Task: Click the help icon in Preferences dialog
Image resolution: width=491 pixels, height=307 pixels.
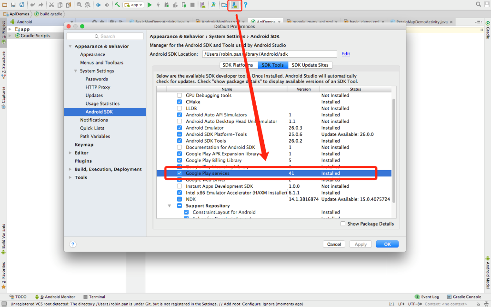Action: (73, 244)
